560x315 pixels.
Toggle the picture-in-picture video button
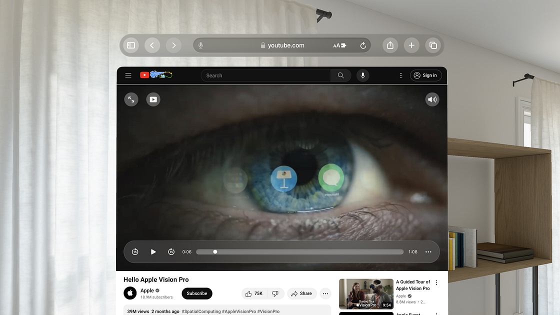(x=153, y=99)
